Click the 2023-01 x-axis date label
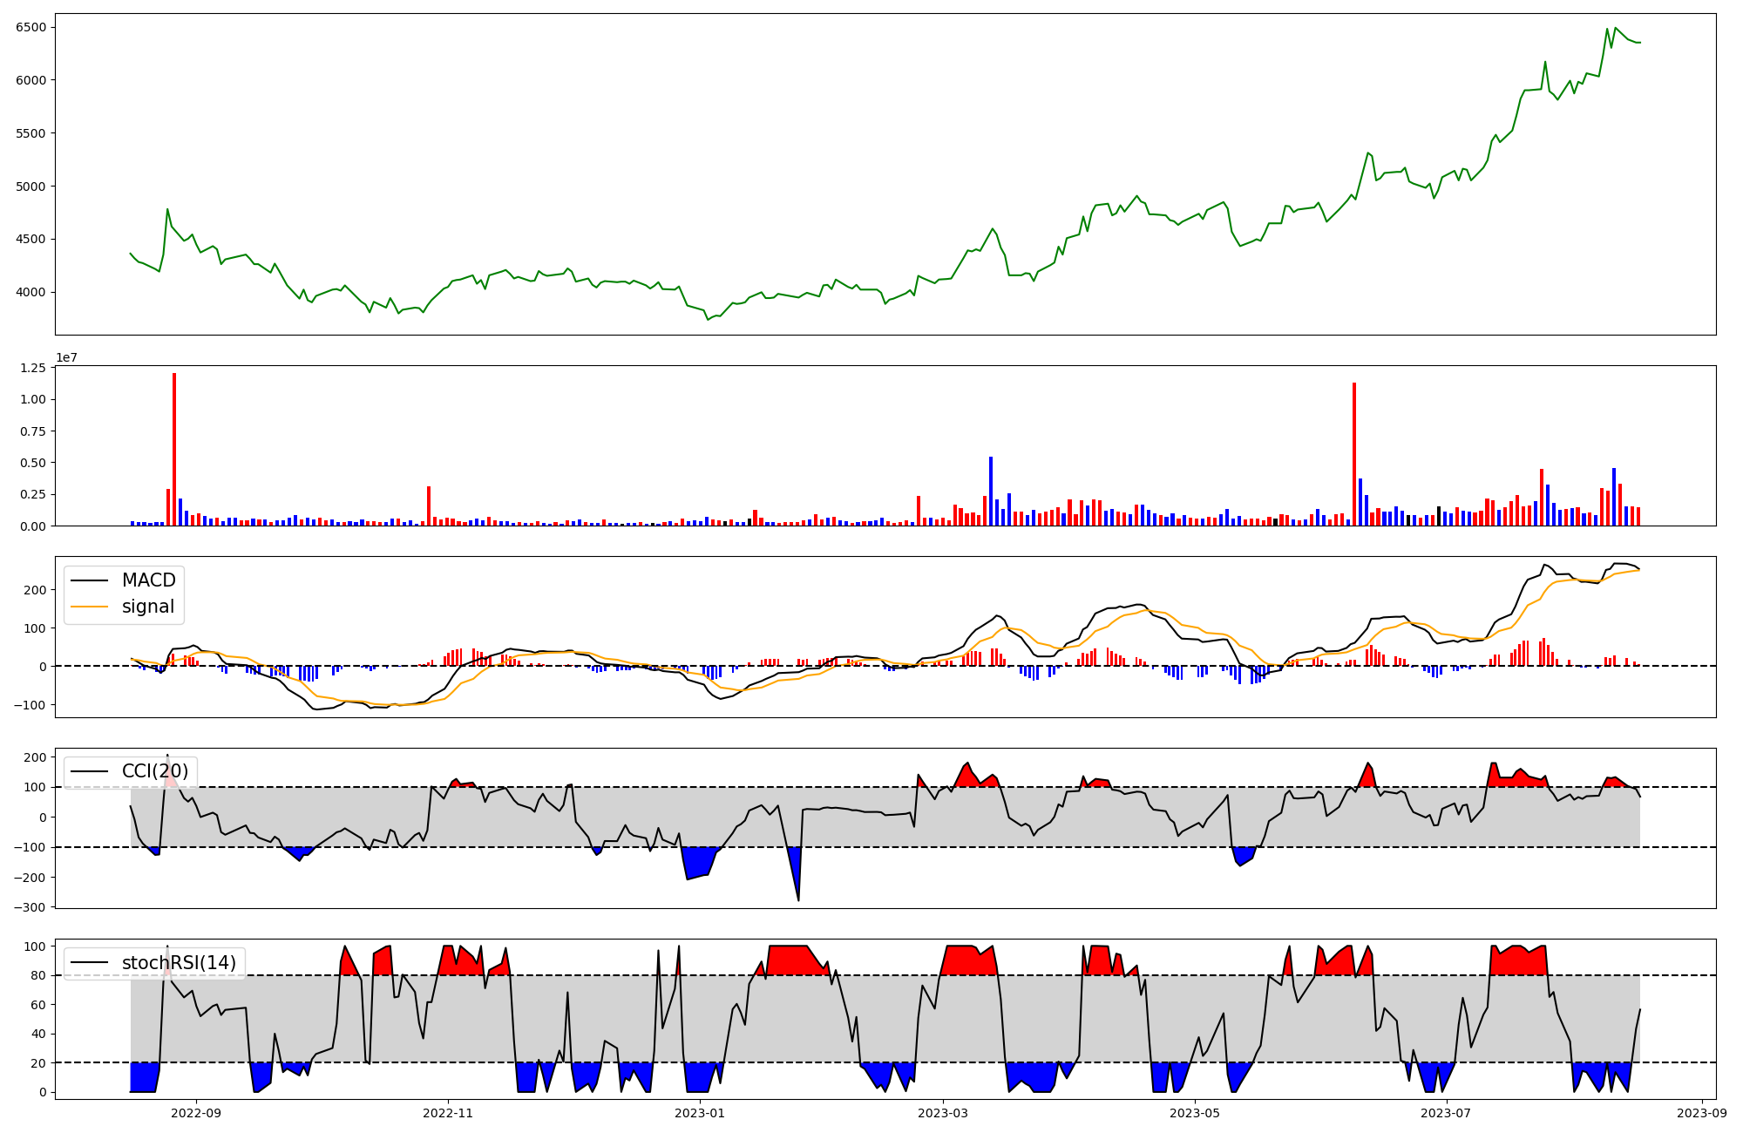 pos(699,1113)
